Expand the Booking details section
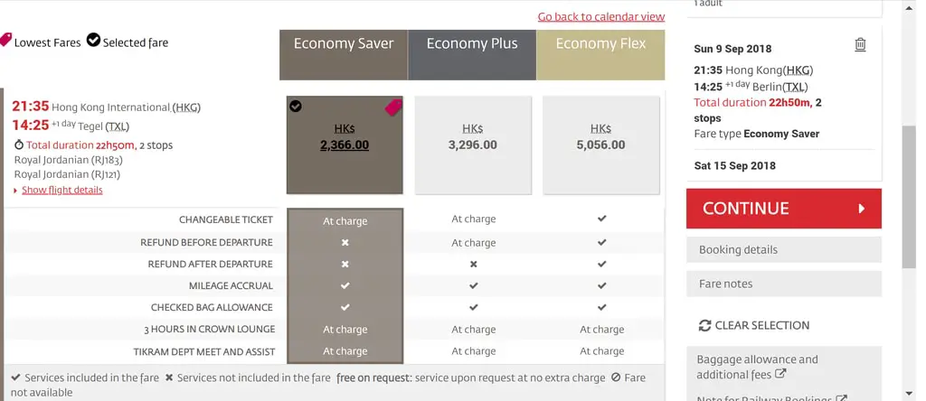 point(784,249)
